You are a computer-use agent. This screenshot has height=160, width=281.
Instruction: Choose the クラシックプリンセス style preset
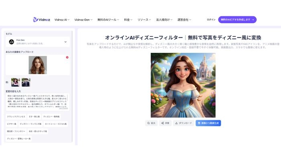(16, 117)
